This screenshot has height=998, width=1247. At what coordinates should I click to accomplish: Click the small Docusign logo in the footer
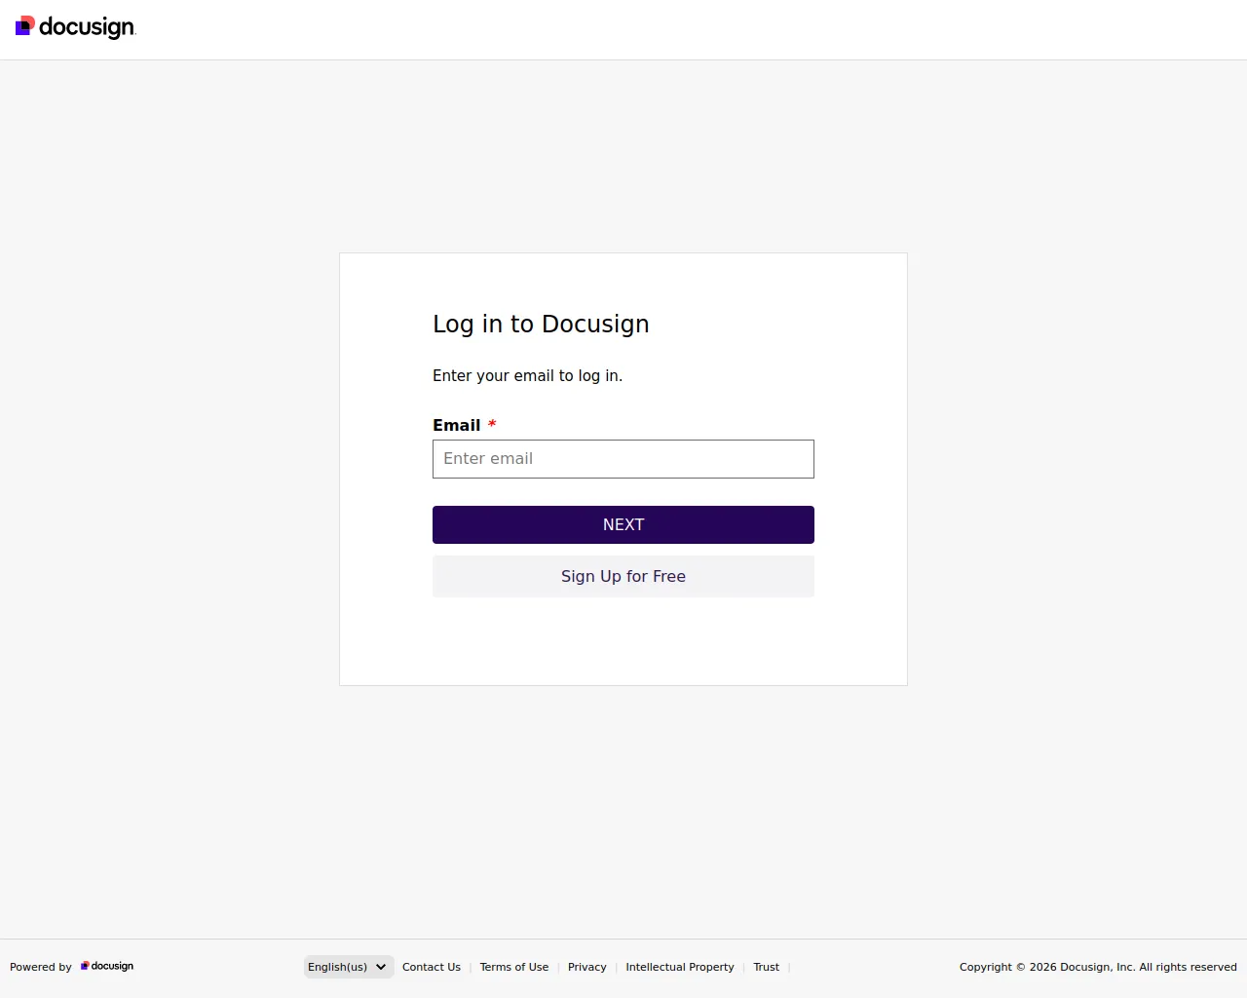(85, 966)
